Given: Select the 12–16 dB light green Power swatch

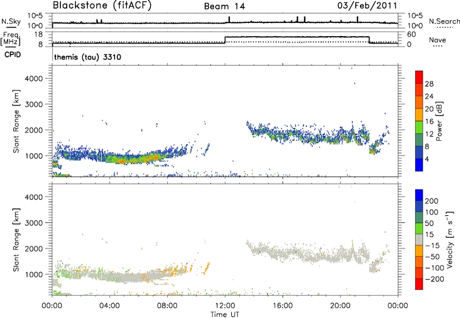Looking at the screenshot, I should pos(419,127).
